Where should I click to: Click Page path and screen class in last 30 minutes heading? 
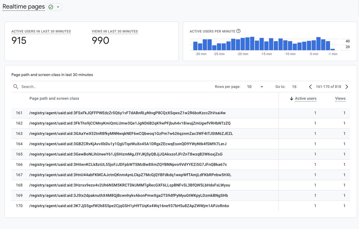click(x=52, y=75)
